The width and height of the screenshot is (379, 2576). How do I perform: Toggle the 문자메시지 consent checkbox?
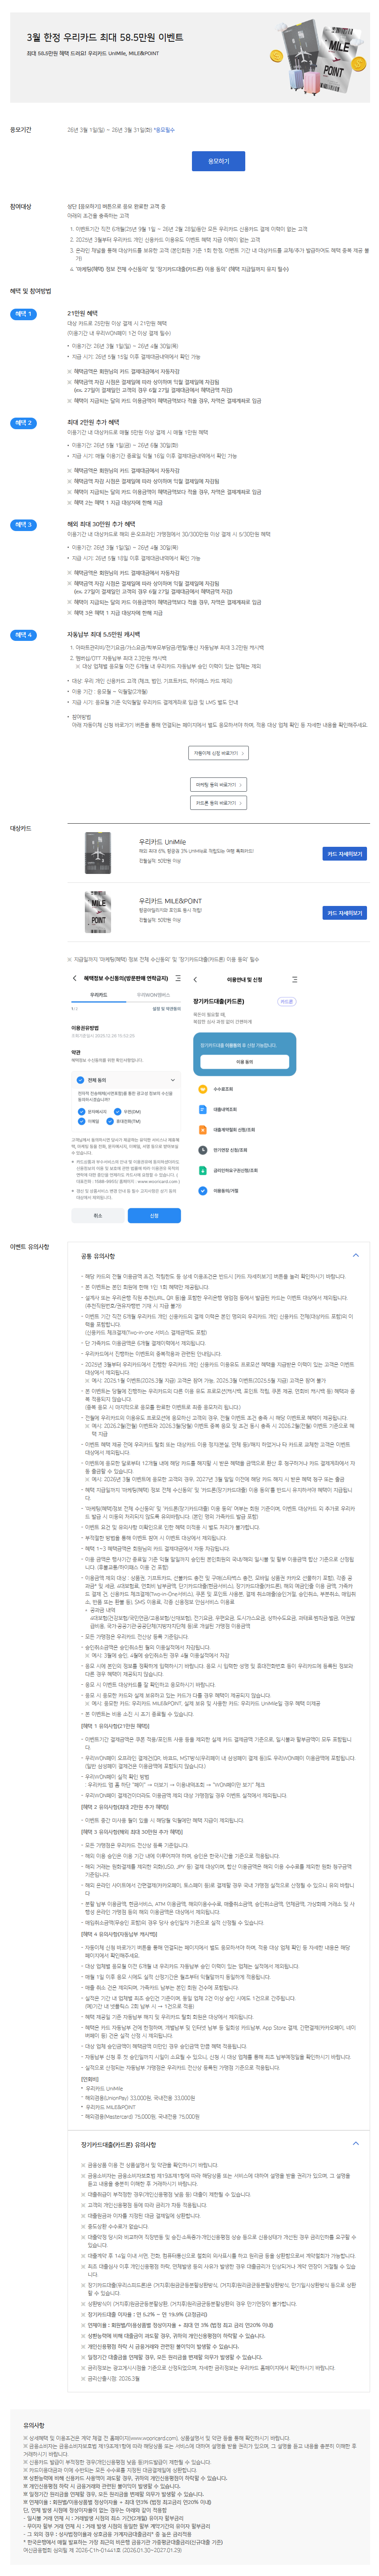point(82,1111)
